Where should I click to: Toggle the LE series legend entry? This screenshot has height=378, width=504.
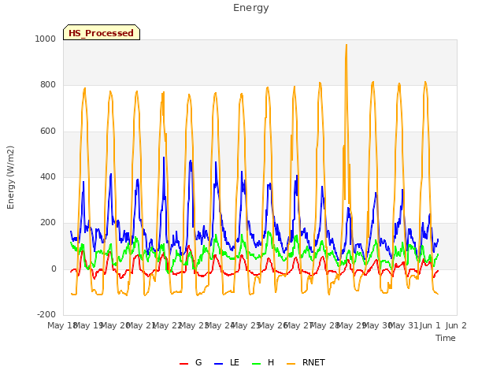point(227,362)
